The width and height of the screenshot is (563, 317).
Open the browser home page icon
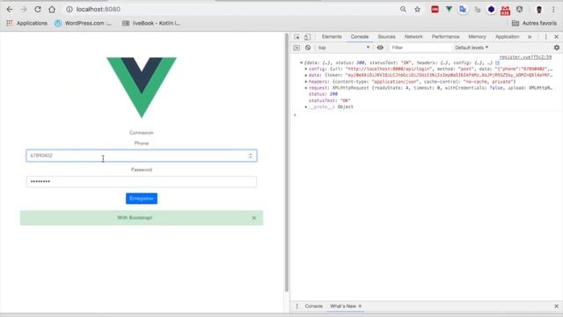point(52,10)
